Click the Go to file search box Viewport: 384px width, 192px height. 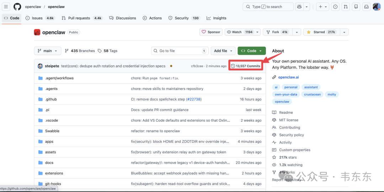click(180, 51)
